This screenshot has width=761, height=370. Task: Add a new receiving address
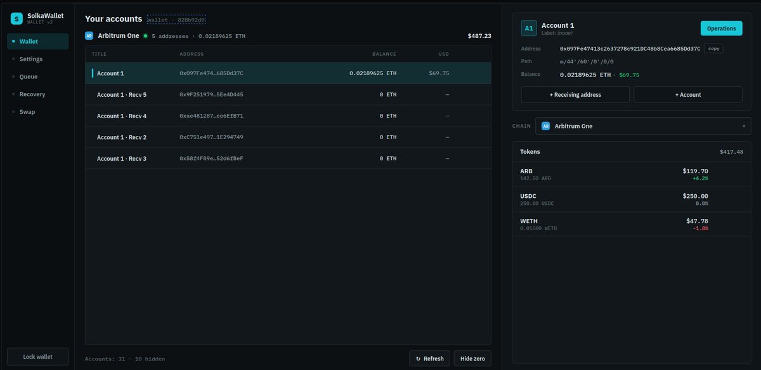point(575,94)
